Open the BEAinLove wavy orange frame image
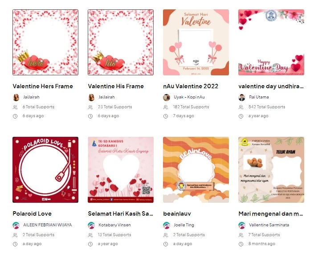The height and width of the screenshot is (254, 318). (196, 170)
